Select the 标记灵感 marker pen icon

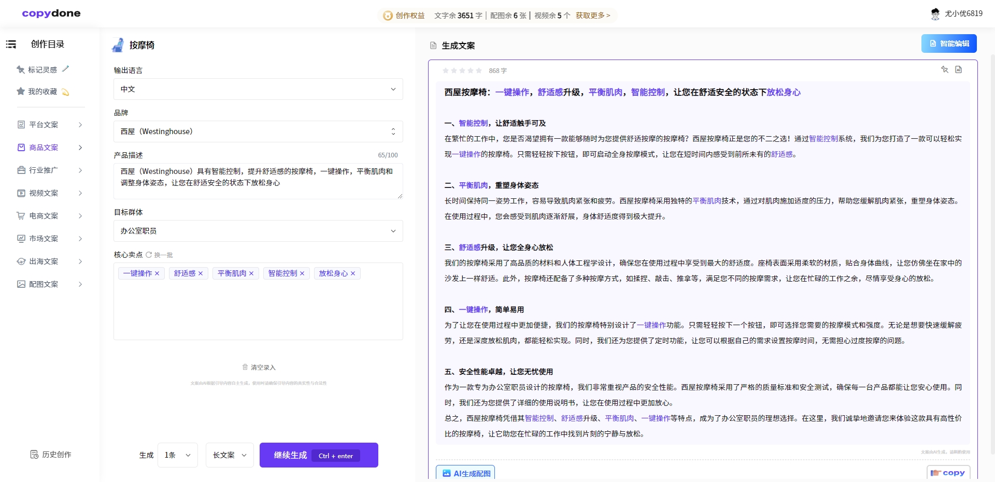click(x=65, y=68)
